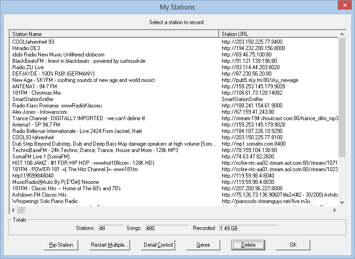Select station named http119599848040
This screenshot has height=259, width=355.
coord(33,176)
